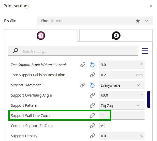Edit Support Overhang Angle value 60.0
Viewport: 157px width, 141px height.
(122, 95)
